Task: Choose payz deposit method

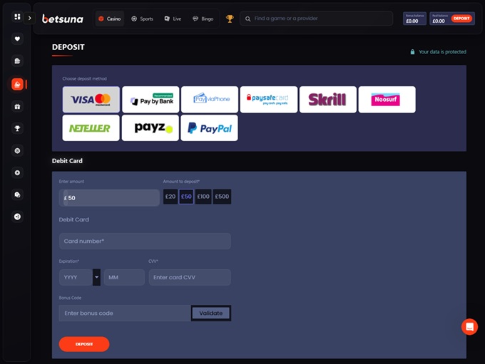Action: [150, 128]
